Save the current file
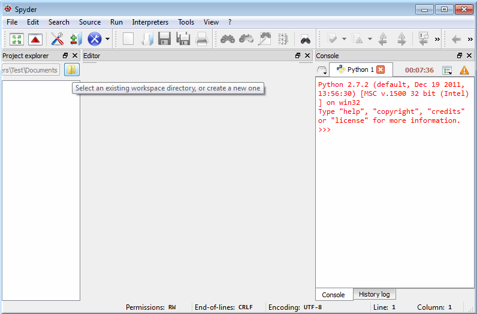Screen dimensions: 477x314 click(x=165, y=39)
